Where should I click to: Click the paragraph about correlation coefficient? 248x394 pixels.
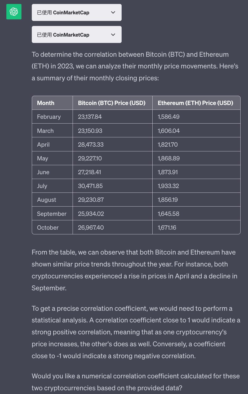click(136, 332)
